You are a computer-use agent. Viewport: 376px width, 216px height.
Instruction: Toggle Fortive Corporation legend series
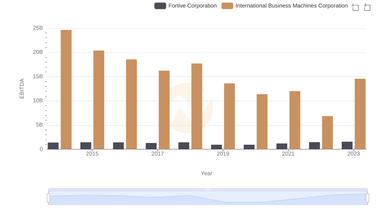(185, 6)
